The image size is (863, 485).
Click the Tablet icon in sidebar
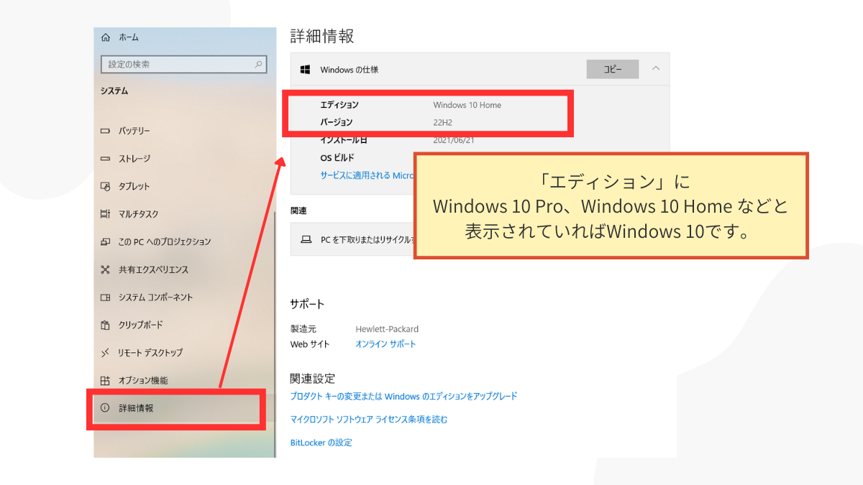(x=105, y=186)
